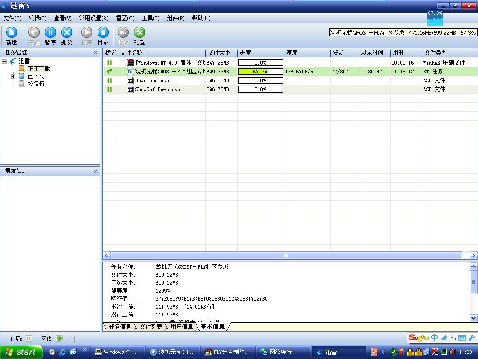
Task: Switch to the 网络连接 taskbar window
Action: click(x=283, y=352)
